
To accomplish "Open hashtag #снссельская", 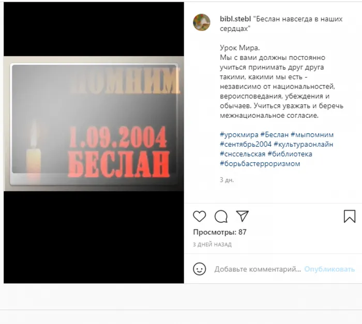I will pyautogui.click(x=243, y=154).
